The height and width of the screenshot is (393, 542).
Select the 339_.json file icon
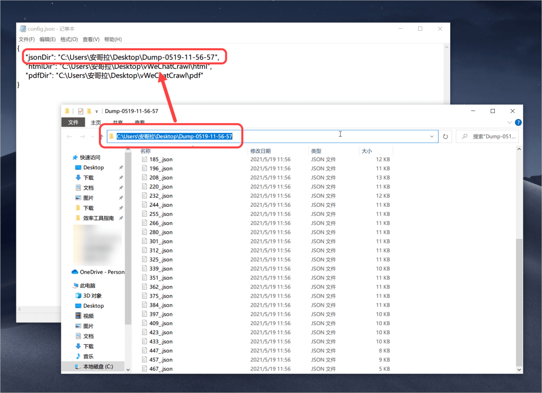point(145,269)
